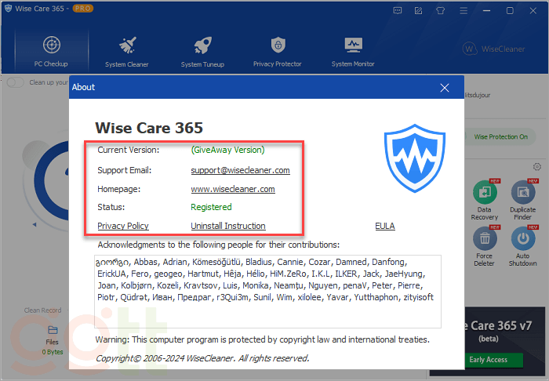Click the support@wisecleaner.com email link
Viewport: 549px width, 381px height.
(x=240, y=170)
